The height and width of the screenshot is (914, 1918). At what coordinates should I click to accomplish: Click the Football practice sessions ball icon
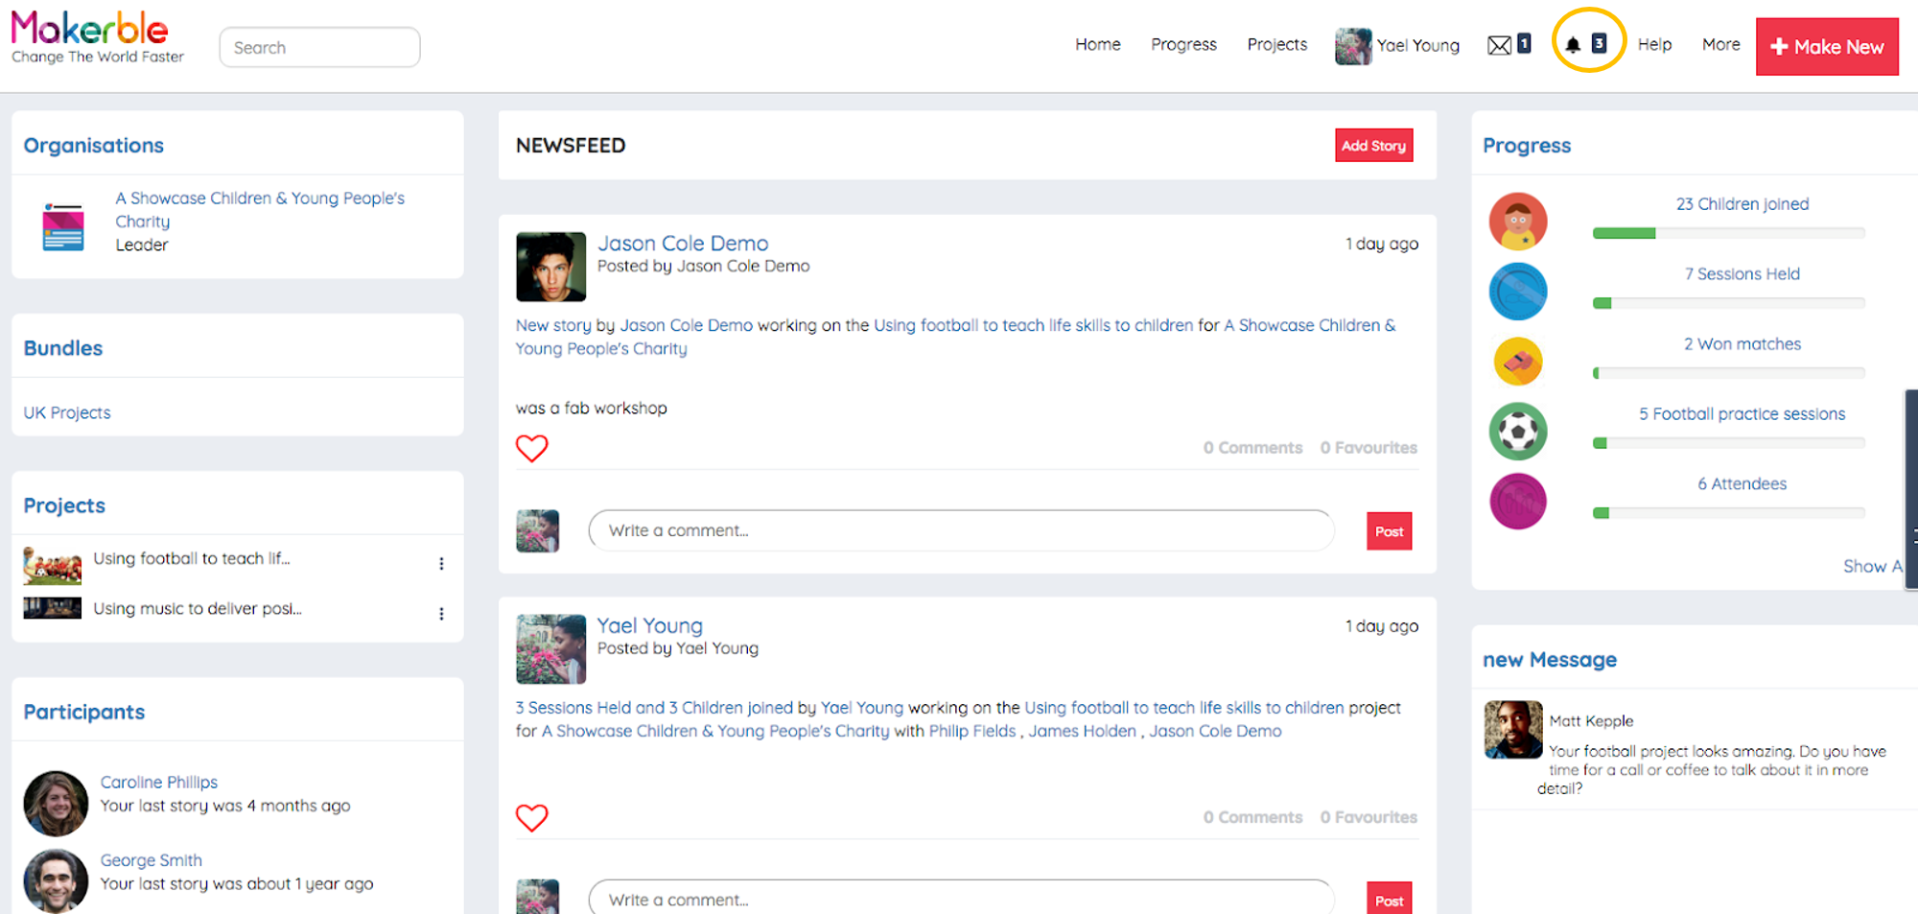point(1518,431)
